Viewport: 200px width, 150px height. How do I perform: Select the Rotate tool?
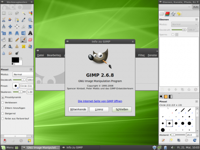point(30,27)
